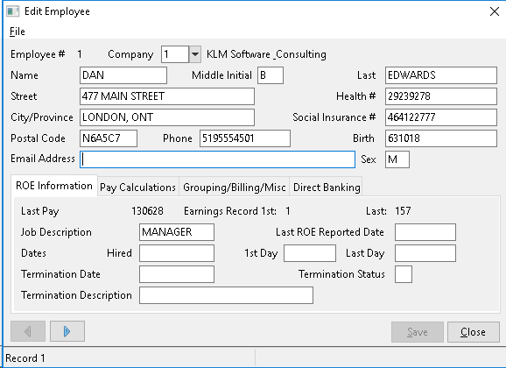Select the Direct Banking tab
Screen dimensions: 506x368
click(x=327, y=188)
